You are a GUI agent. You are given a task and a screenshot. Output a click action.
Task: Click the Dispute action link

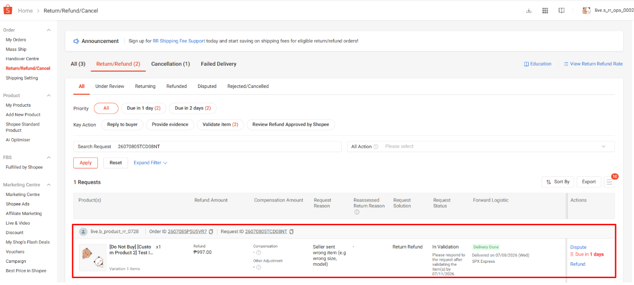tap(578, 247)
